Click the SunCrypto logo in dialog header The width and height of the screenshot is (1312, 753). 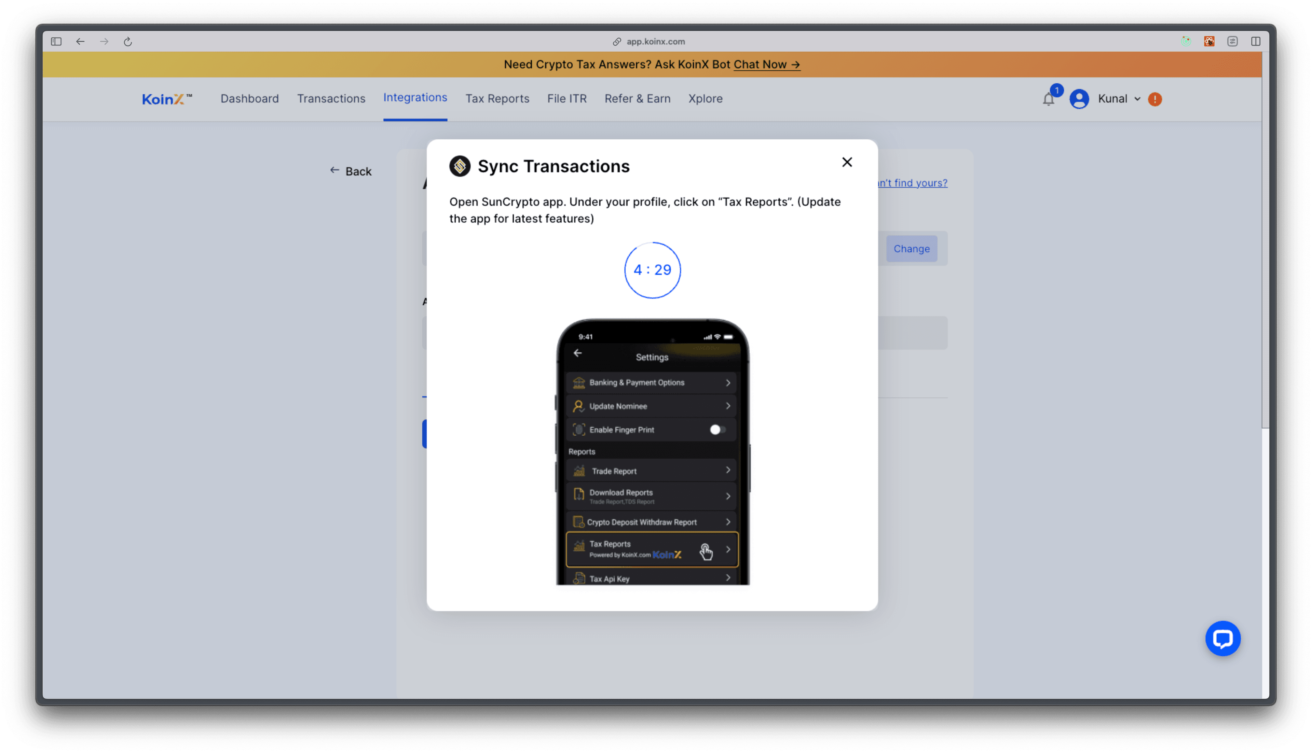[x=460, y=167]
